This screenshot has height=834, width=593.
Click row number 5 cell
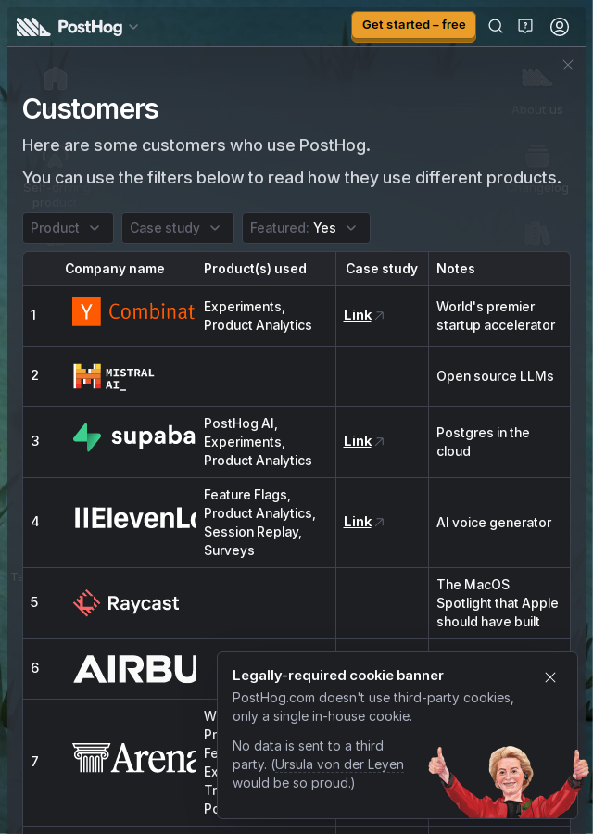[x=40, y=603]
